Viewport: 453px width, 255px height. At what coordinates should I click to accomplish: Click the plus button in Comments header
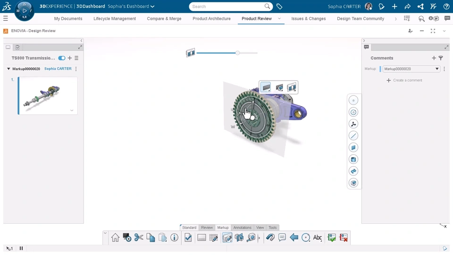(434, 58)
